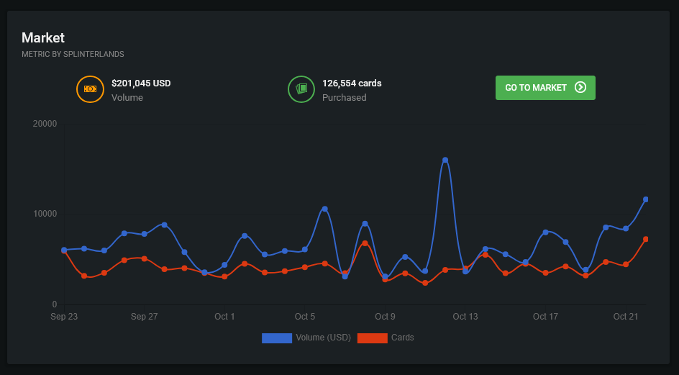Click the $201,045 USD volume figure
679x375 pixels.
click(x=141, y=83)
